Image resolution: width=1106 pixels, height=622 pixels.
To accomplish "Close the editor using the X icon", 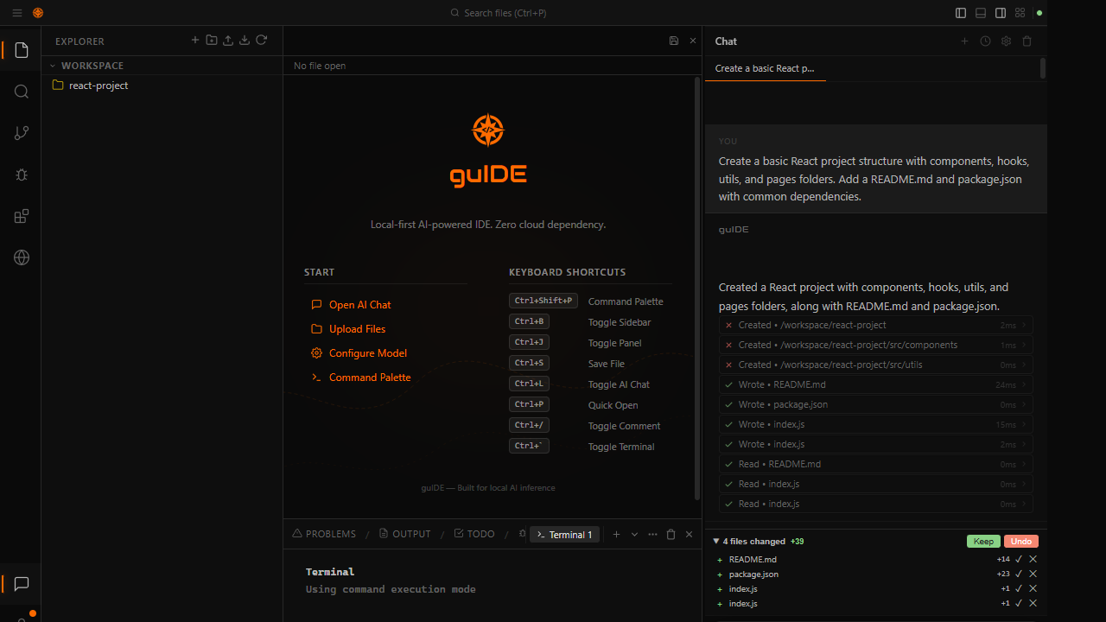I will 693,41.
